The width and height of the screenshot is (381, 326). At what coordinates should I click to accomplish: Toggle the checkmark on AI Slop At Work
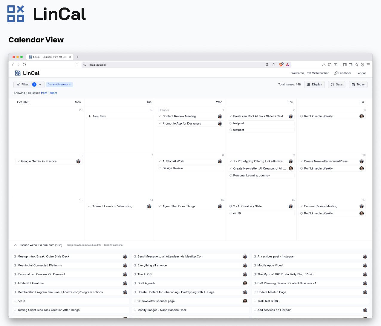click(160, 162)
